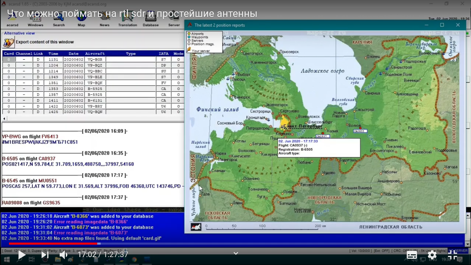Select the VQ-BGR aircraft row
471x265 pixels.
[95, 59]
